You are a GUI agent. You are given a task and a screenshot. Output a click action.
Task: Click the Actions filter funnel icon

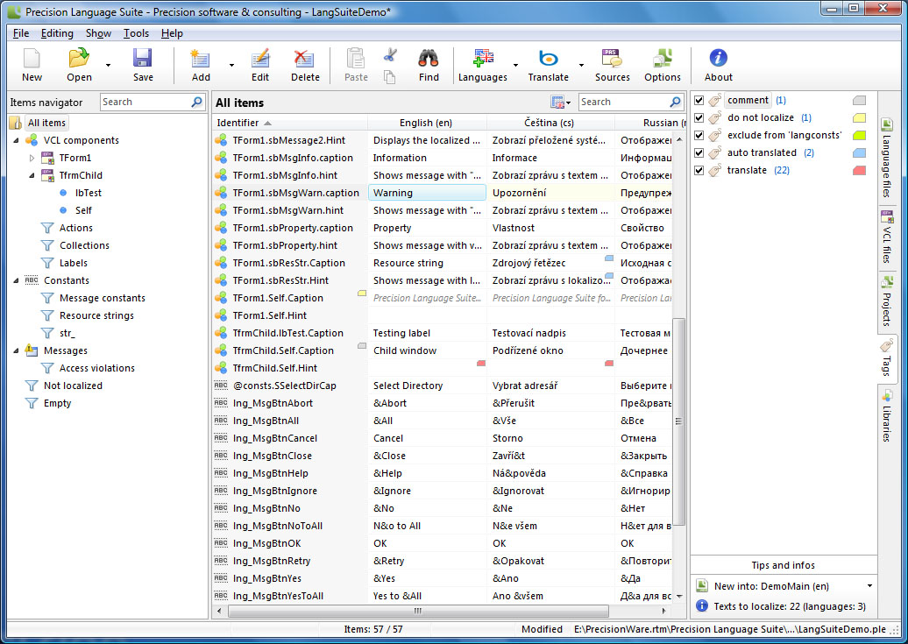click(47, 228)
